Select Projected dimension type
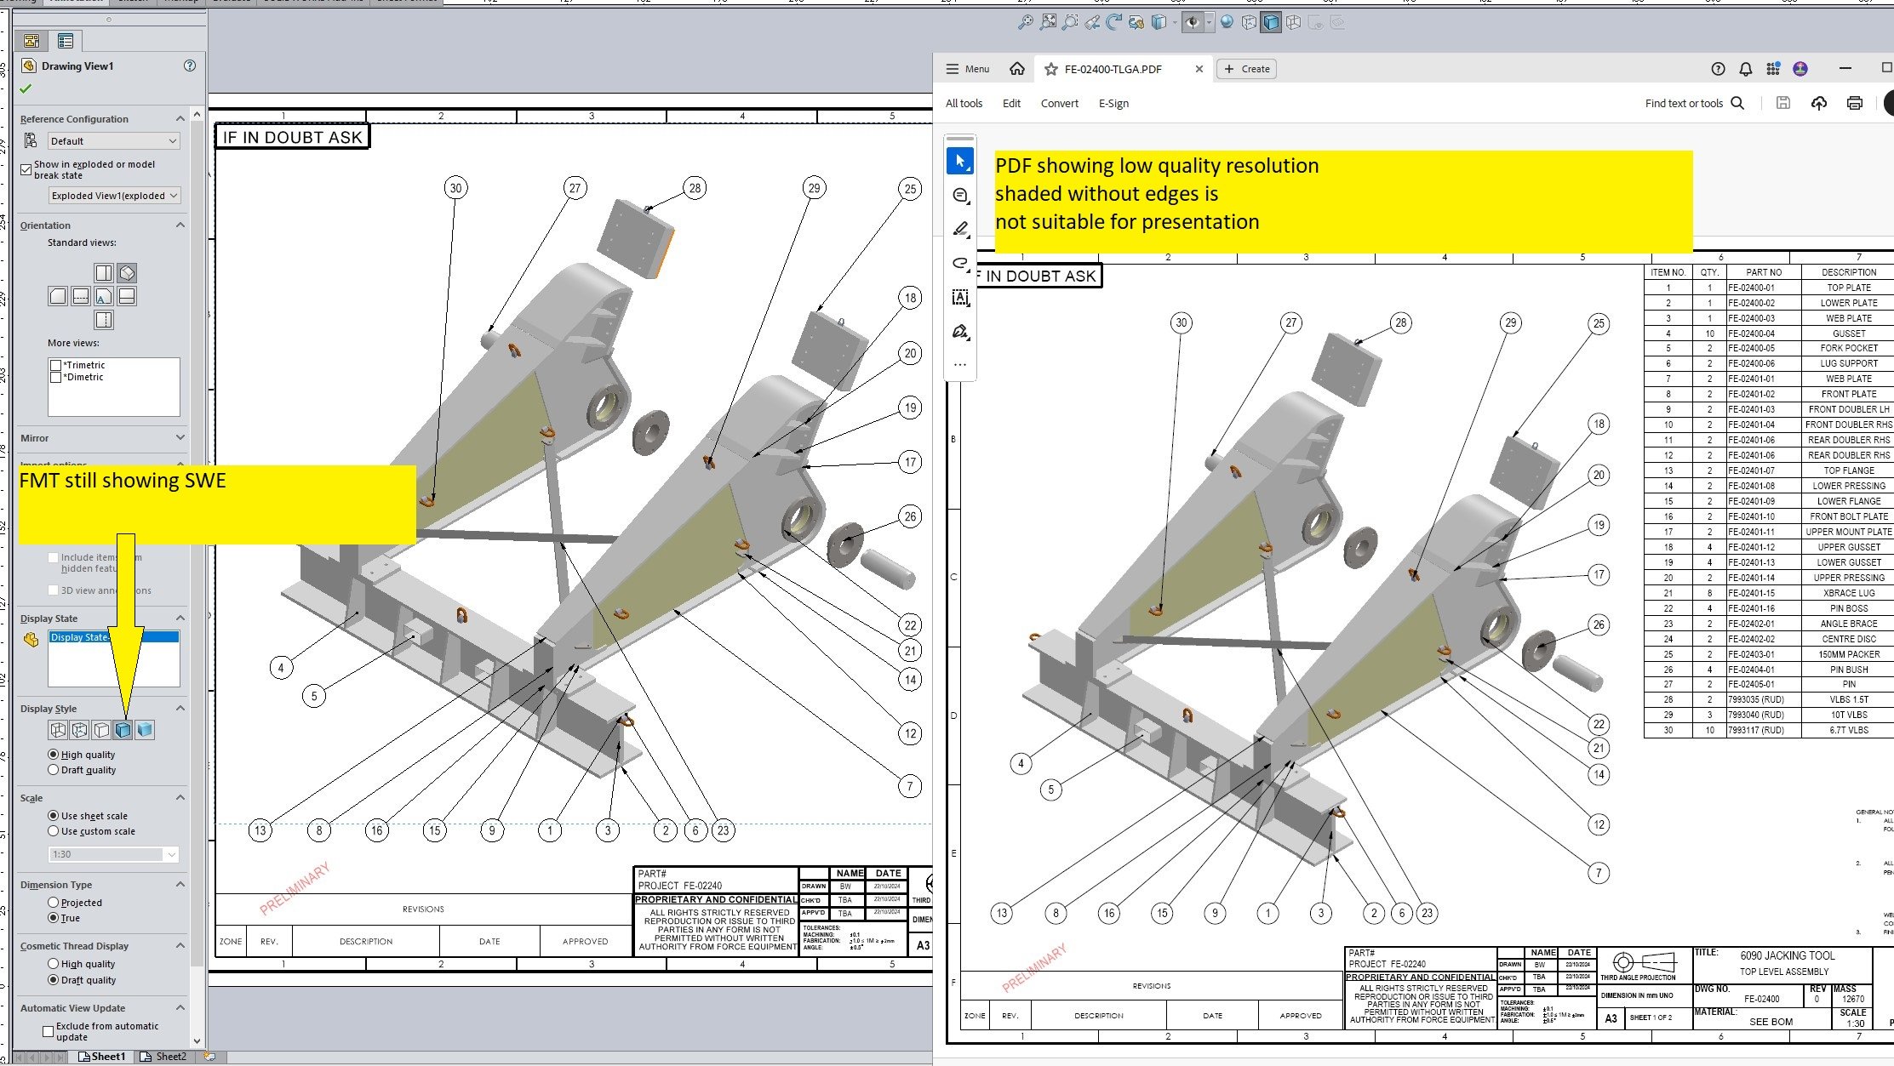Image resolution: width=1894 pixels, height=1066 pixels. (x=54, y=903)
